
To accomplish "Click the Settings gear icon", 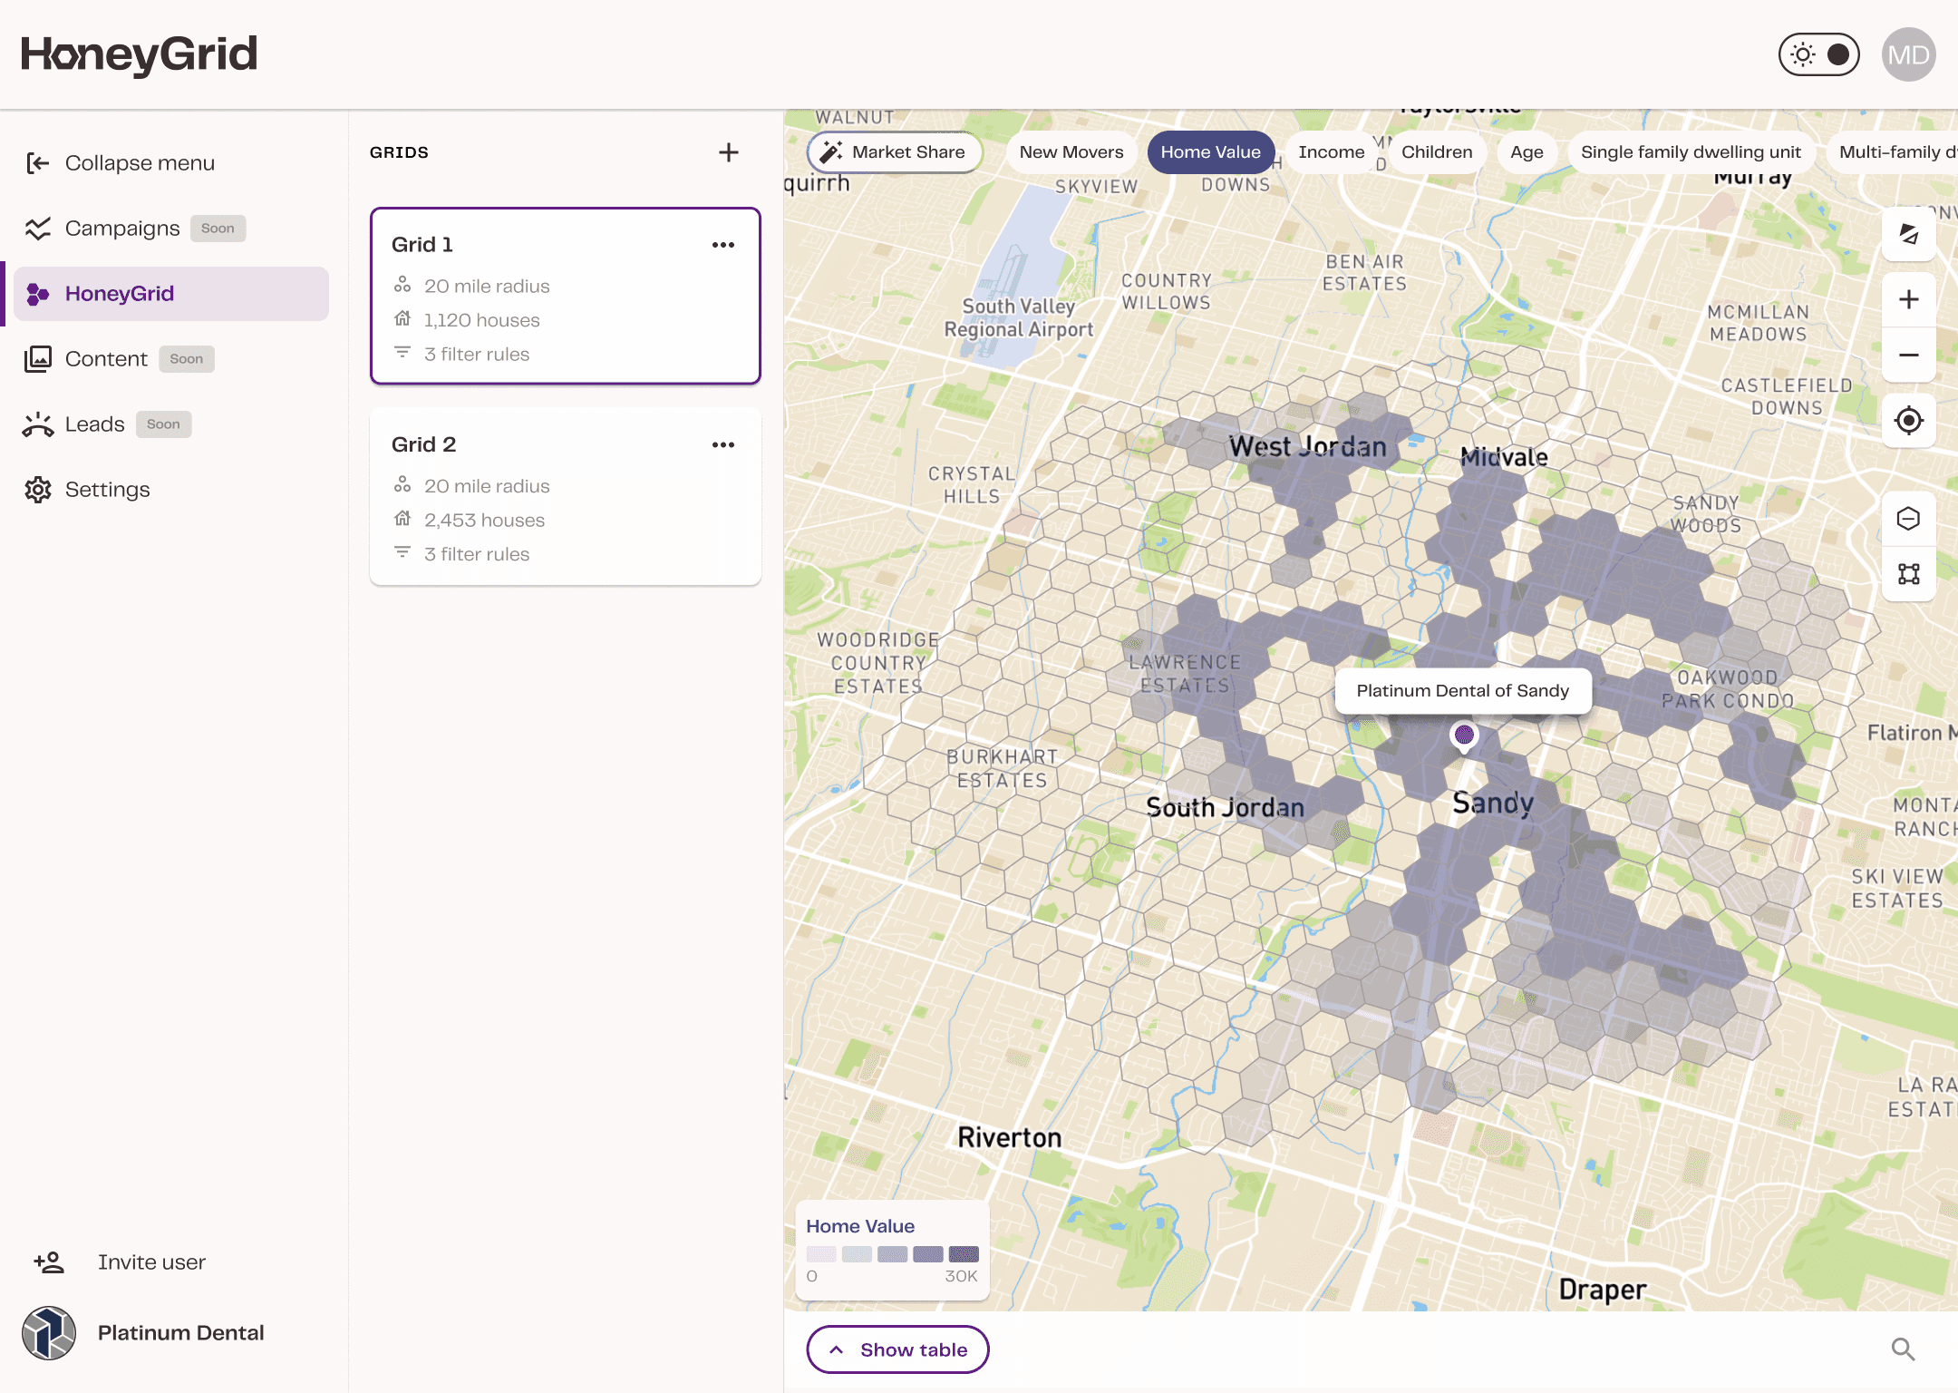I will point(38,490).
